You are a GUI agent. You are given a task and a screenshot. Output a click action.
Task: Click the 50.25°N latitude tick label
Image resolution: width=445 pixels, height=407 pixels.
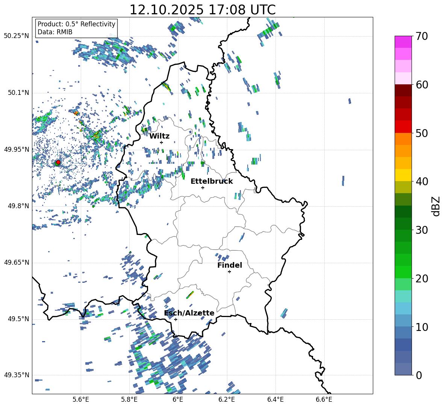(17, 36)
